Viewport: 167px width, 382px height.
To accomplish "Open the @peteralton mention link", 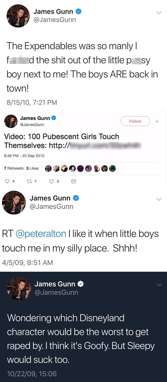I will [41, 234].
